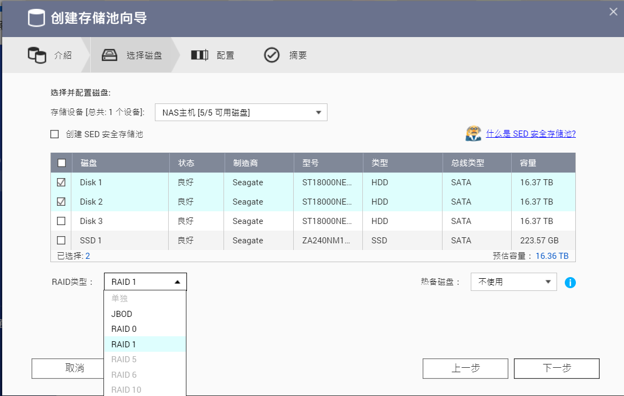Open the 什么是 SED 安全存储池 link
This screenshot has width=624, height=396.
(x=531, y=134)
